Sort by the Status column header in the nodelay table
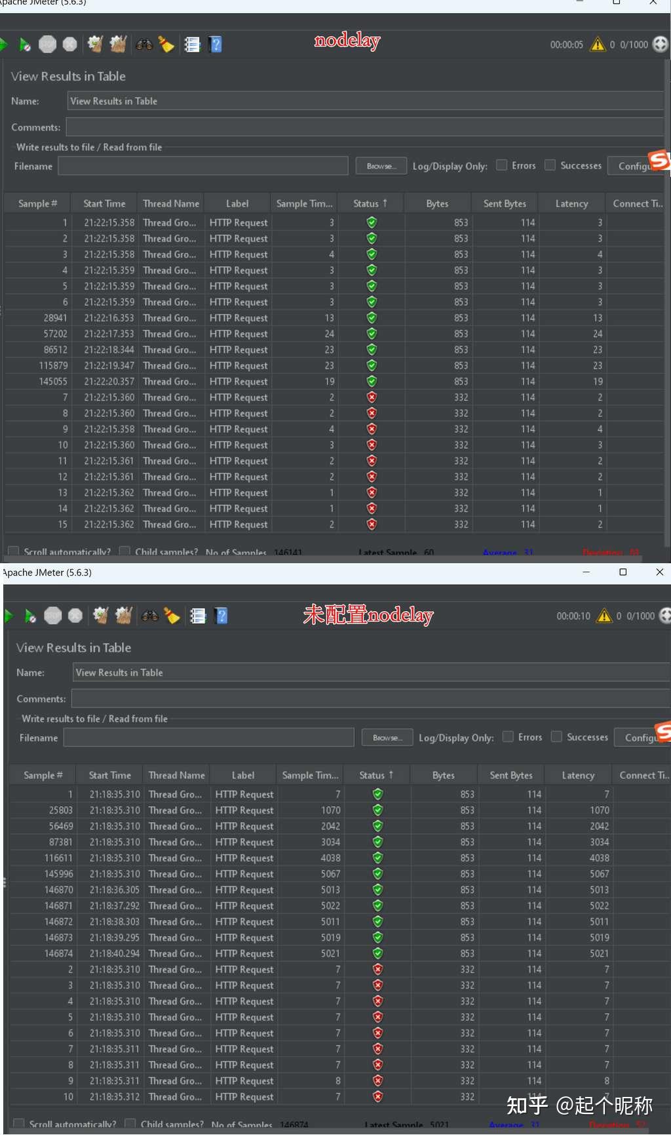 coord(370,203)
